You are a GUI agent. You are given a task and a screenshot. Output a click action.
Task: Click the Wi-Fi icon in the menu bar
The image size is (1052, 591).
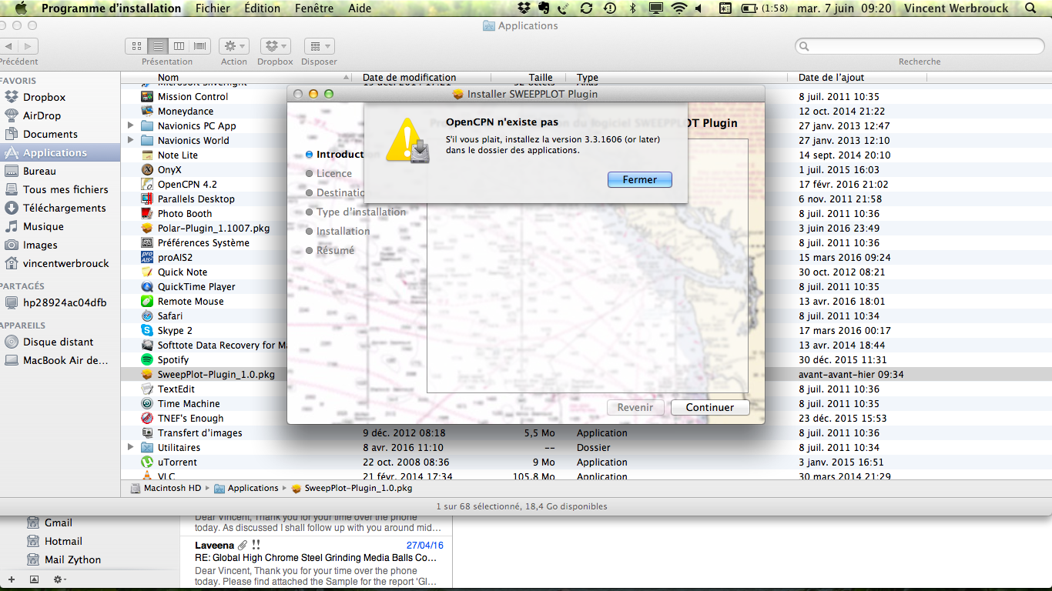[x=678, y=8]
